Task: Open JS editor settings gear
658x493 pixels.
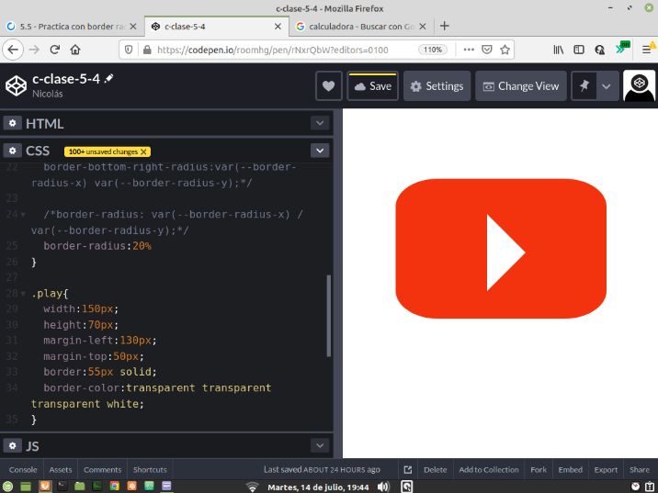Action: (x=13, y=445)
